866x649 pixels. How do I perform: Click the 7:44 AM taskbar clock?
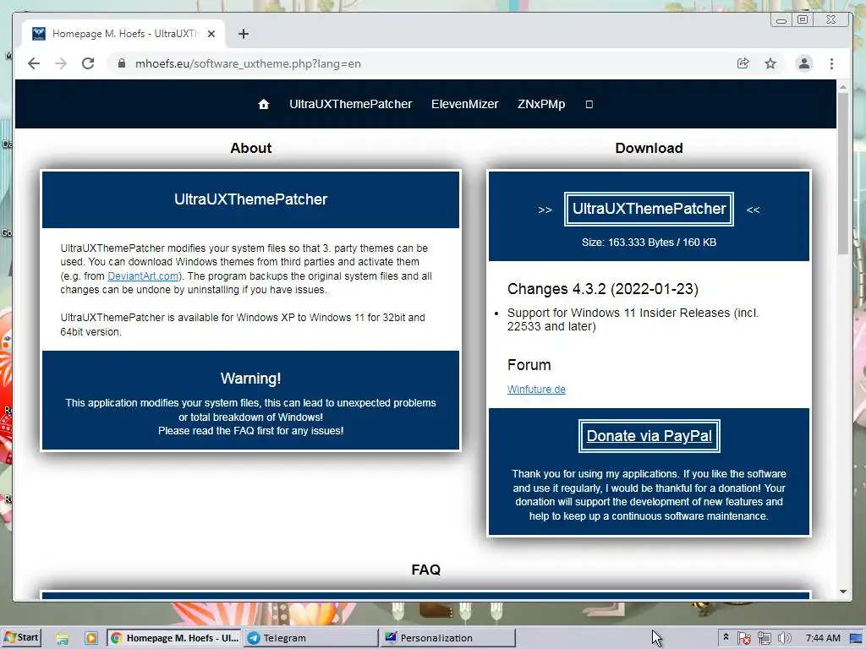click(823, 638)
